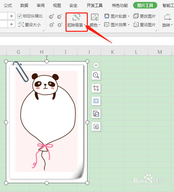Select the 图片工具 (Picture Tools) tab
Image resolution: width=174 pixels, height=192 pixels.
145,5
